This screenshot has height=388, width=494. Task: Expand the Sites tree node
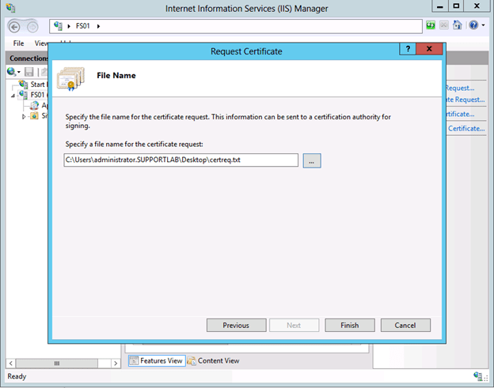24,117
